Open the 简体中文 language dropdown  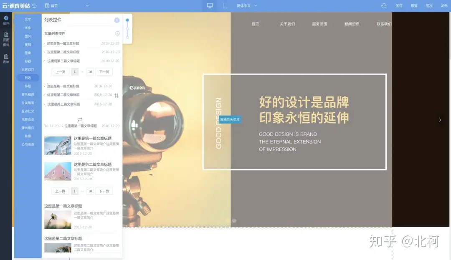click(246, 6)
